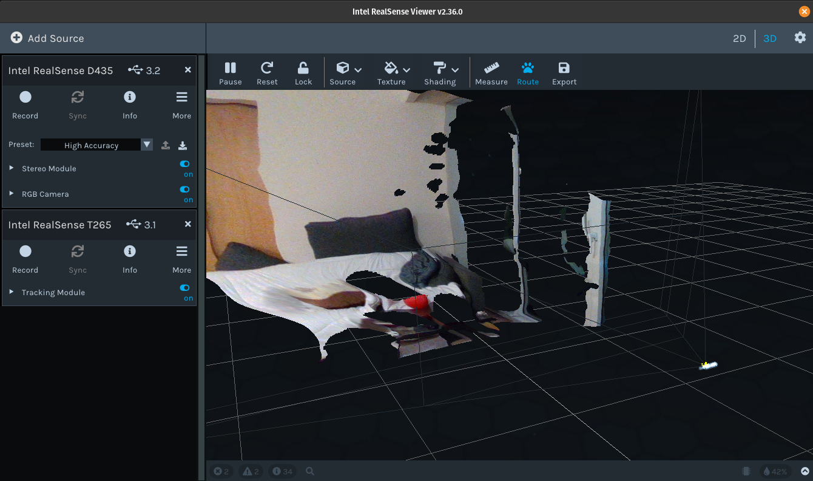
Task: Open Info for the D435 device
Action: (130, 104)
